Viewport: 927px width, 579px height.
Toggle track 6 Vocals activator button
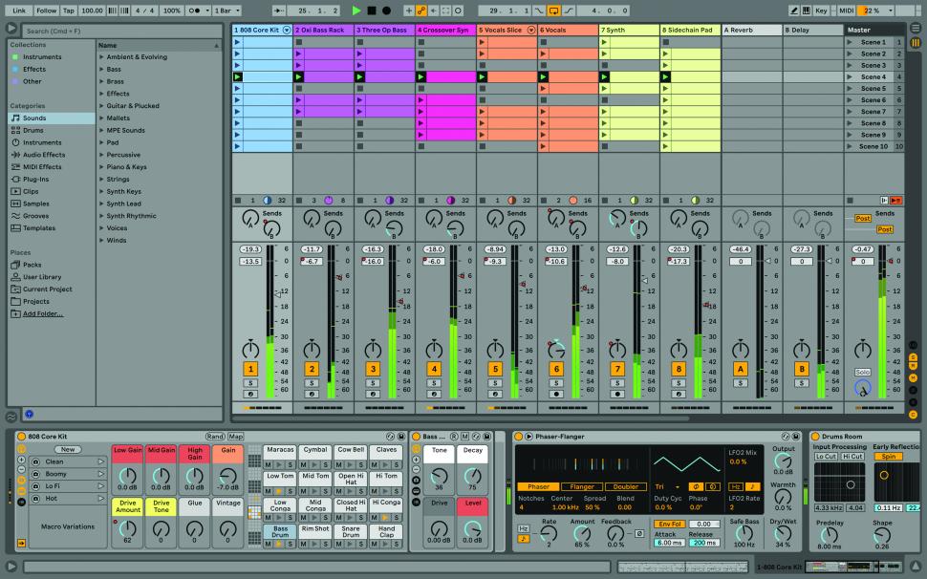[556, 369]
